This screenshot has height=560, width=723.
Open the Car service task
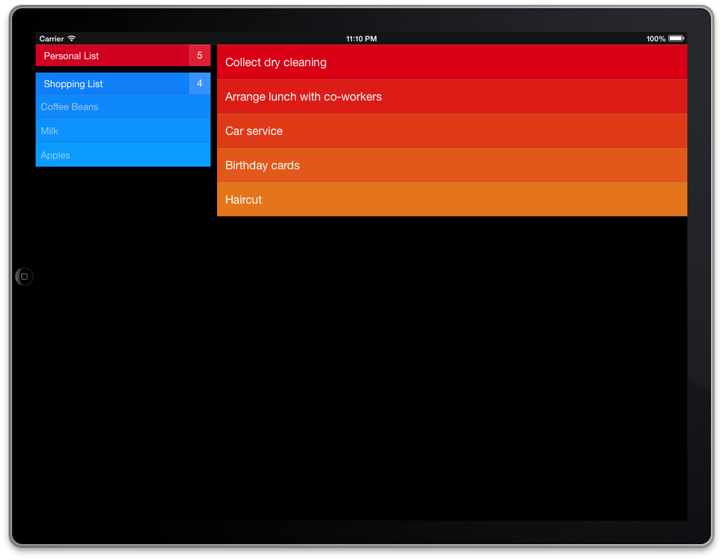point(452,130)
